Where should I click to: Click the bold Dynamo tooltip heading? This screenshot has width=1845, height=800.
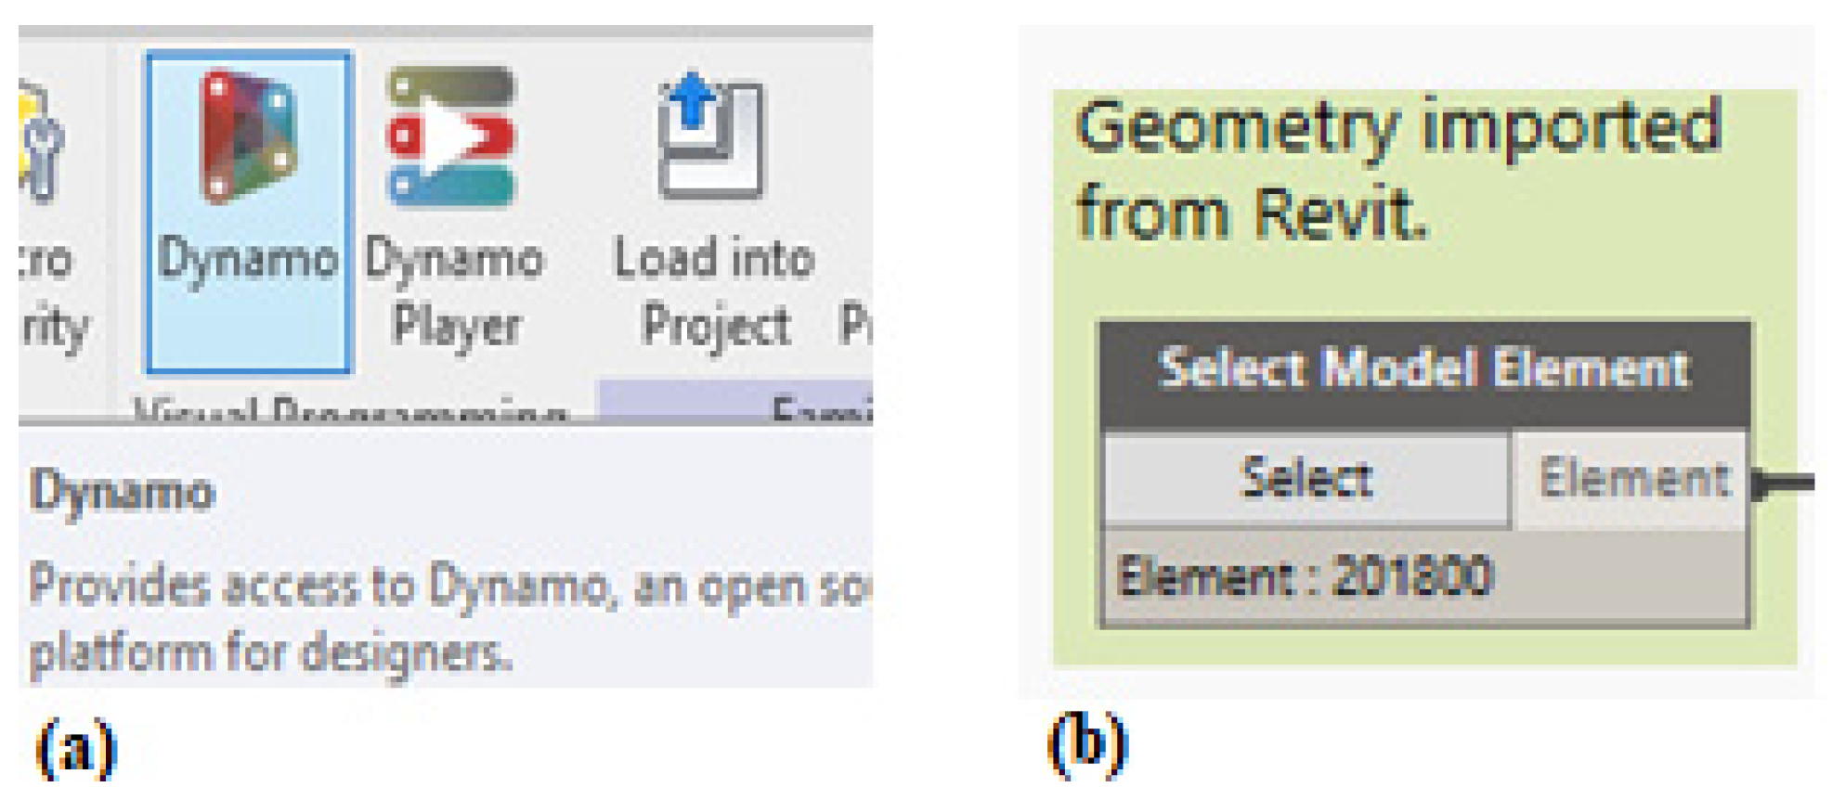coord(123,493)
